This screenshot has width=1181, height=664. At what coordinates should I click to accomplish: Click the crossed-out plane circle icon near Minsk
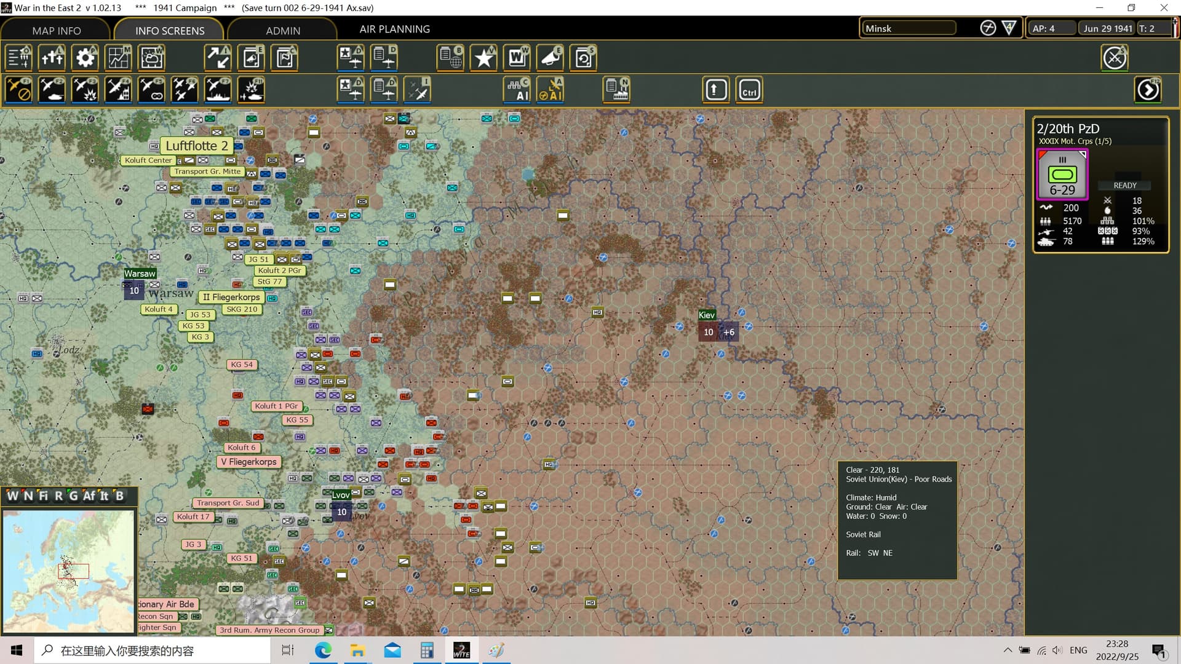tap(988, 28)
